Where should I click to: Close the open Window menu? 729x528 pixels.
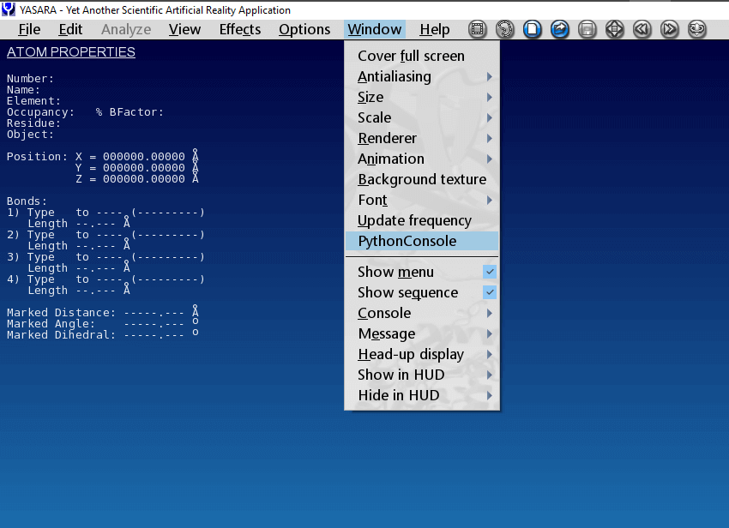click(x=375, y=29)
